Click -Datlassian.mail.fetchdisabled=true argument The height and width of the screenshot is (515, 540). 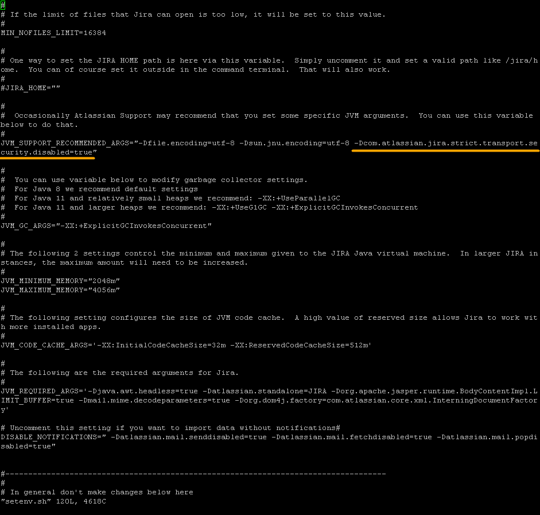tap(352, 437)
